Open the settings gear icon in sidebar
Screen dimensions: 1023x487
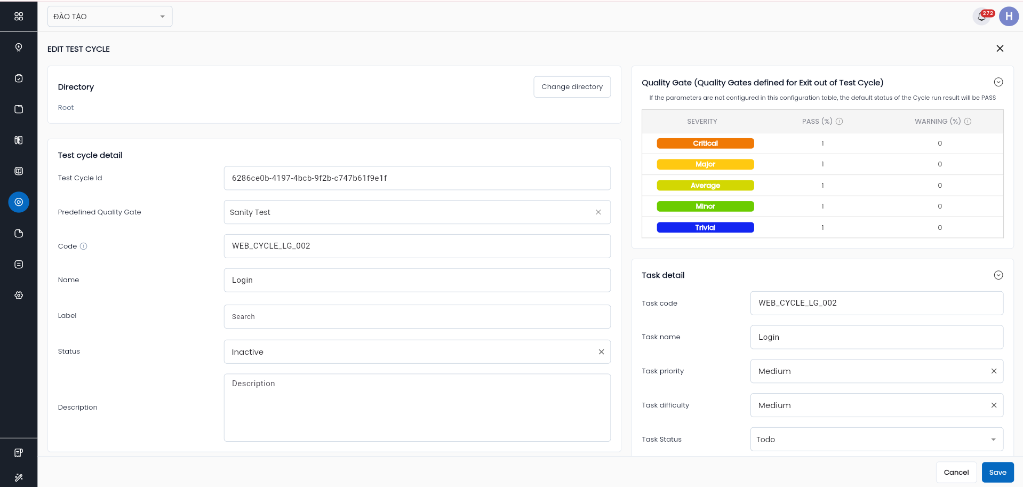pyautogui.click(x=19, y=296)
